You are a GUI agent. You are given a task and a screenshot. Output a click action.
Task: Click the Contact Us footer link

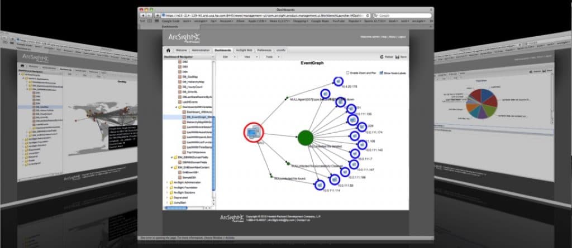pyautogui.click(x=303, y=220)
